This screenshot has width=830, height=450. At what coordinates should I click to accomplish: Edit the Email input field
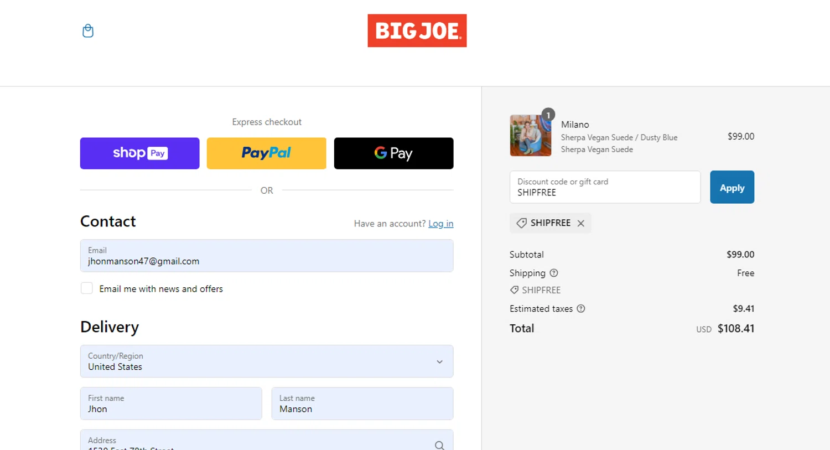(x=267, y=256)
